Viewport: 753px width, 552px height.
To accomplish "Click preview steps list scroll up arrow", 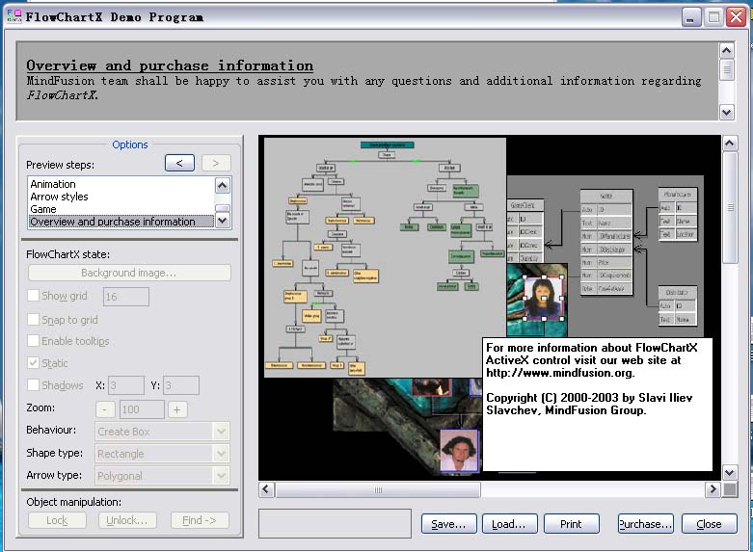I will (x=223, y=185).
